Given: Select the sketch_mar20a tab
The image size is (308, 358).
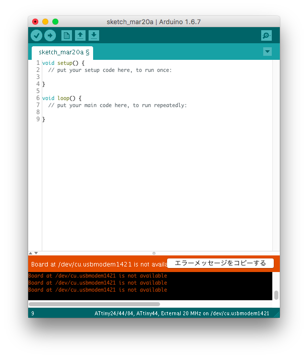Looking at the screenshot, I should point(62,52).
